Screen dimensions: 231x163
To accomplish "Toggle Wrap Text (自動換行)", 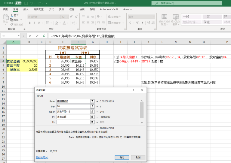I will 114,17.
